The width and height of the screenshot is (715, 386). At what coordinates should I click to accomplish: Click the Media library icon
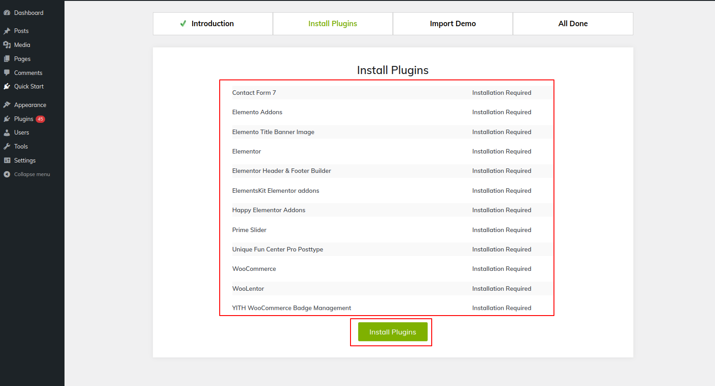click(7, 45)
